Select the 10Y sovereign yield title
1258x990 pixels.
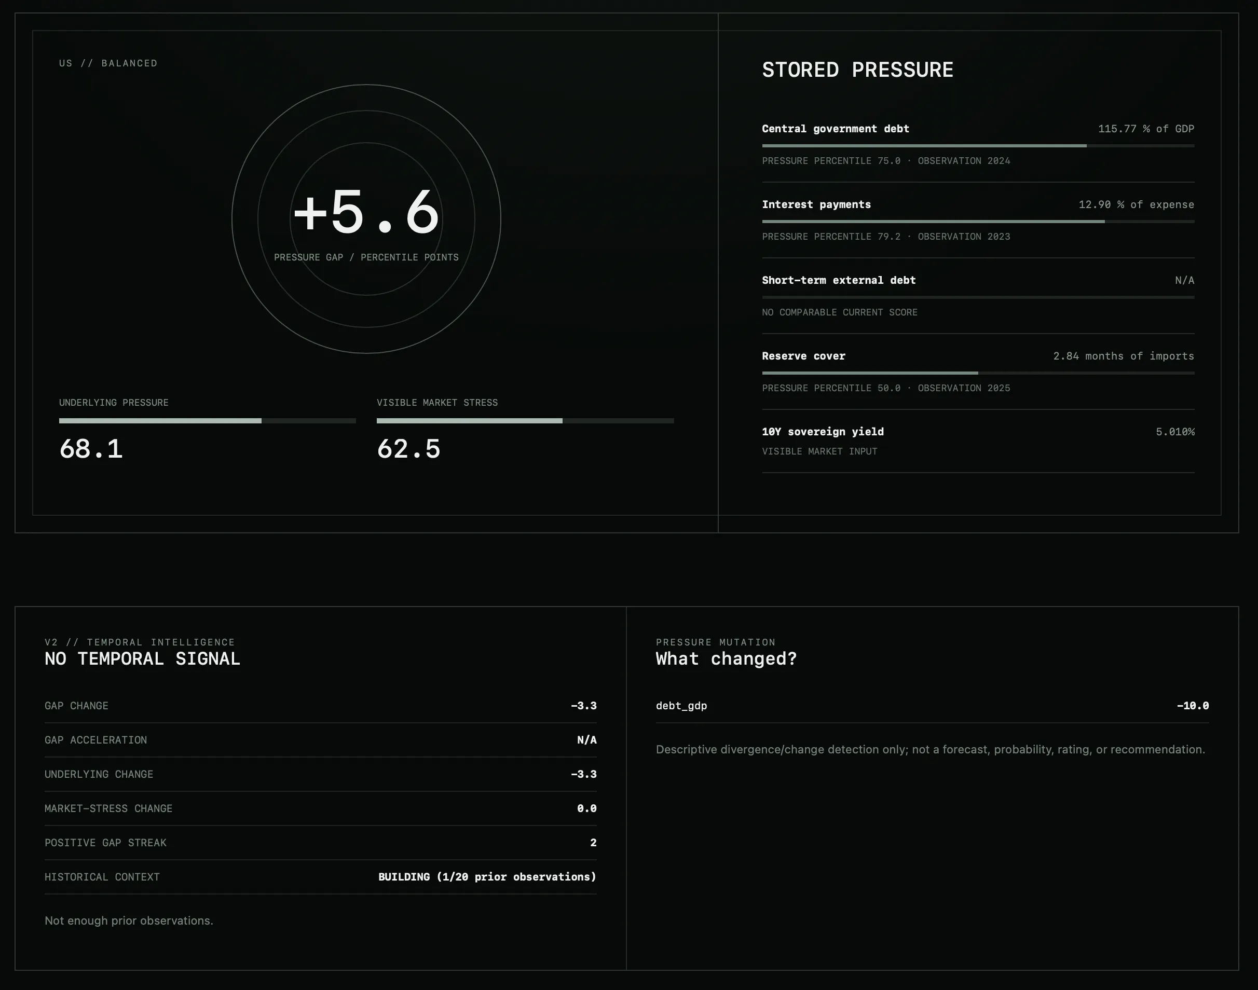click(x=823, y=432)
